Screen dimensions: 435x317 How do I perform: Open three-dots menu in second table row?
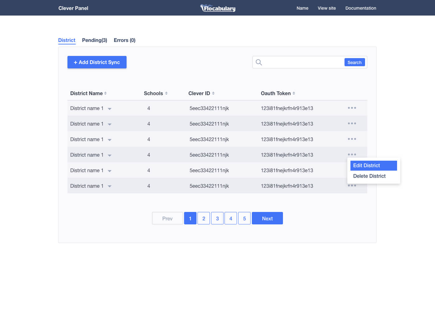tap(352, 123)
